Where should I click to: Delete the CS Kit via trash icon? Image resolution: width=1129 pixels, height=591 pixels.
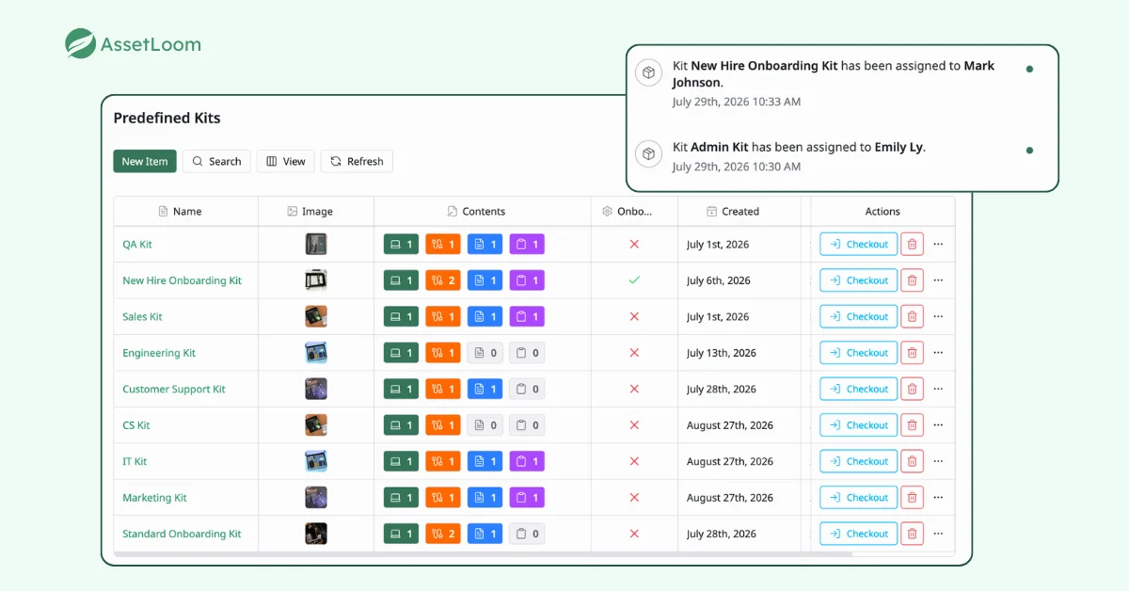(x=912, y=425)
